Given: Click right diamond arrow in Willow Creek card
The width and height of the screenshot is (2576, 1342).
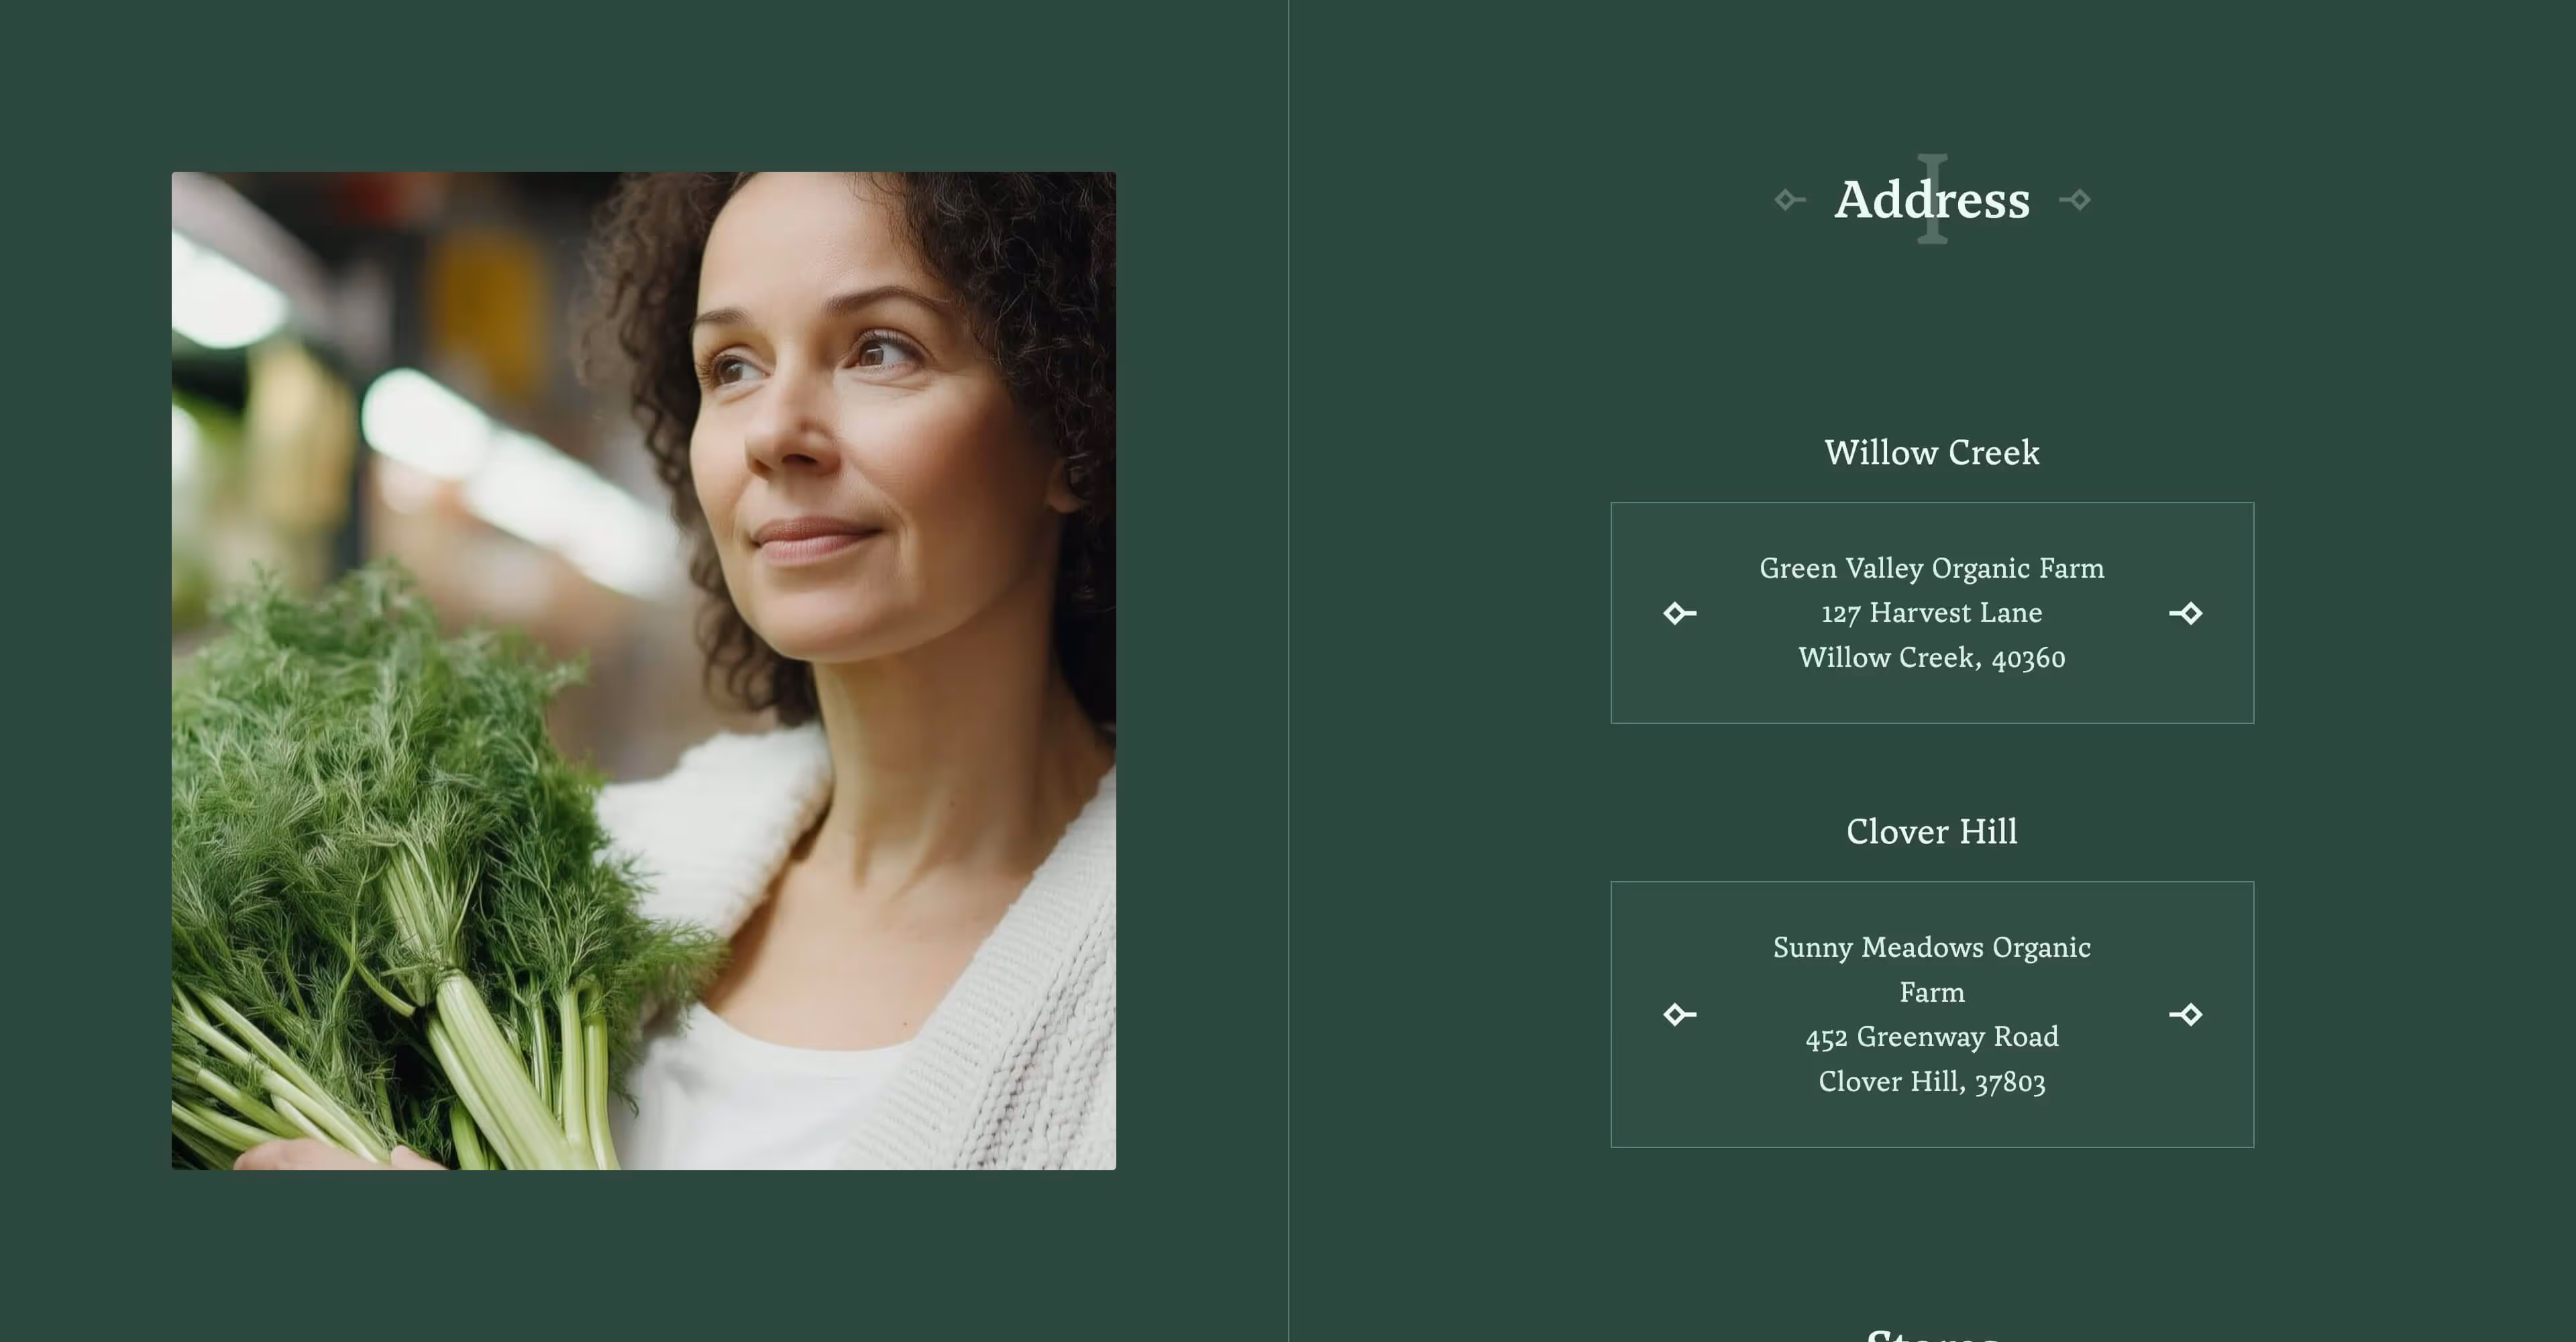Looking at the screenshot, I should (2186, 613).
